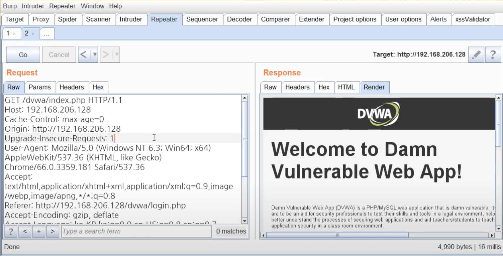Screen dimensions: 503x256
Task: Select the response Hex tab
Action: 324,87
